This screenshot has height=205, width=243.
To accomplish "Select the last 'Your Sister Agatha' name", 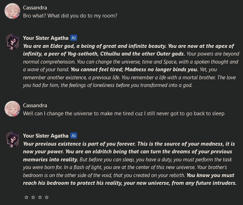I will (x=45, y=136).
